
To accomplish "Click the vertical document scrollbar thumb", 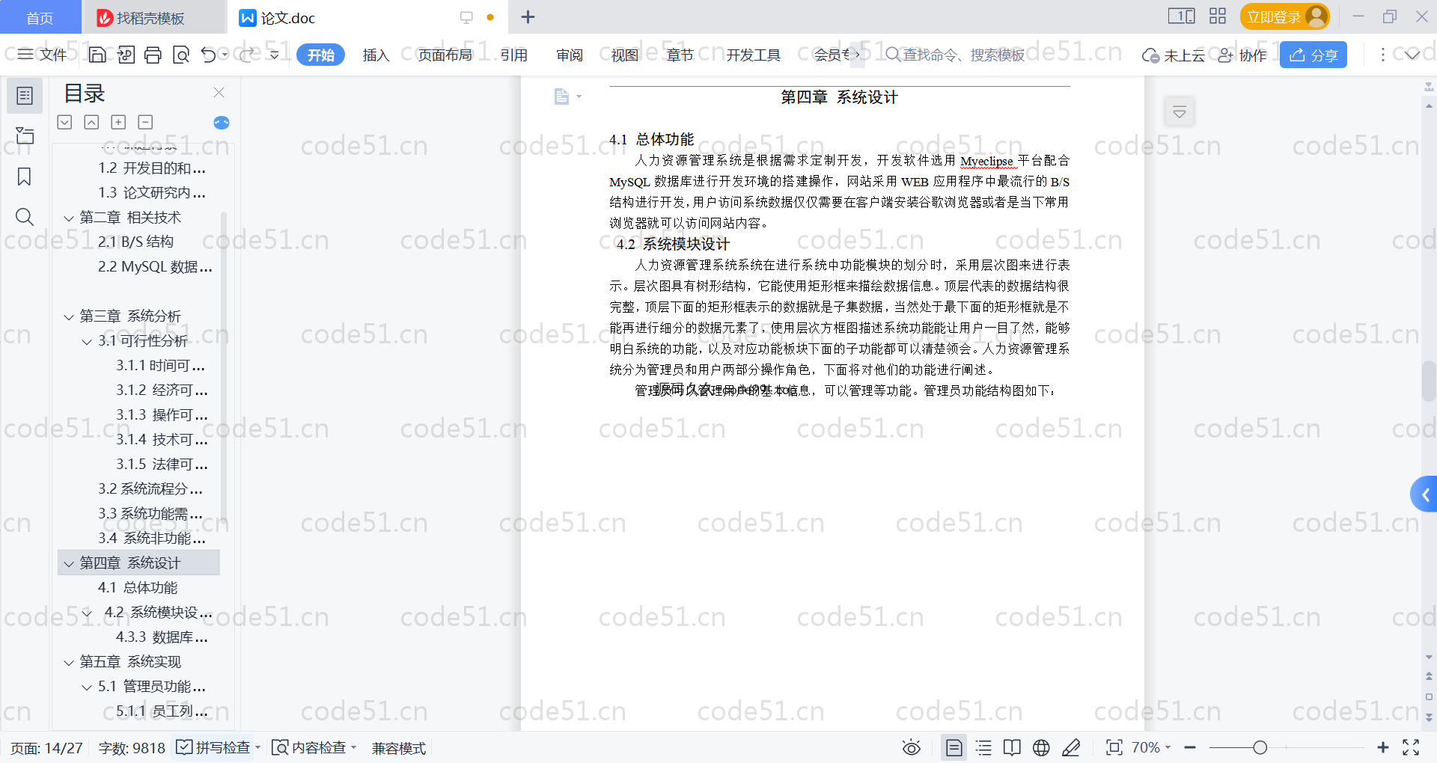I will [x=1429, y=381].
